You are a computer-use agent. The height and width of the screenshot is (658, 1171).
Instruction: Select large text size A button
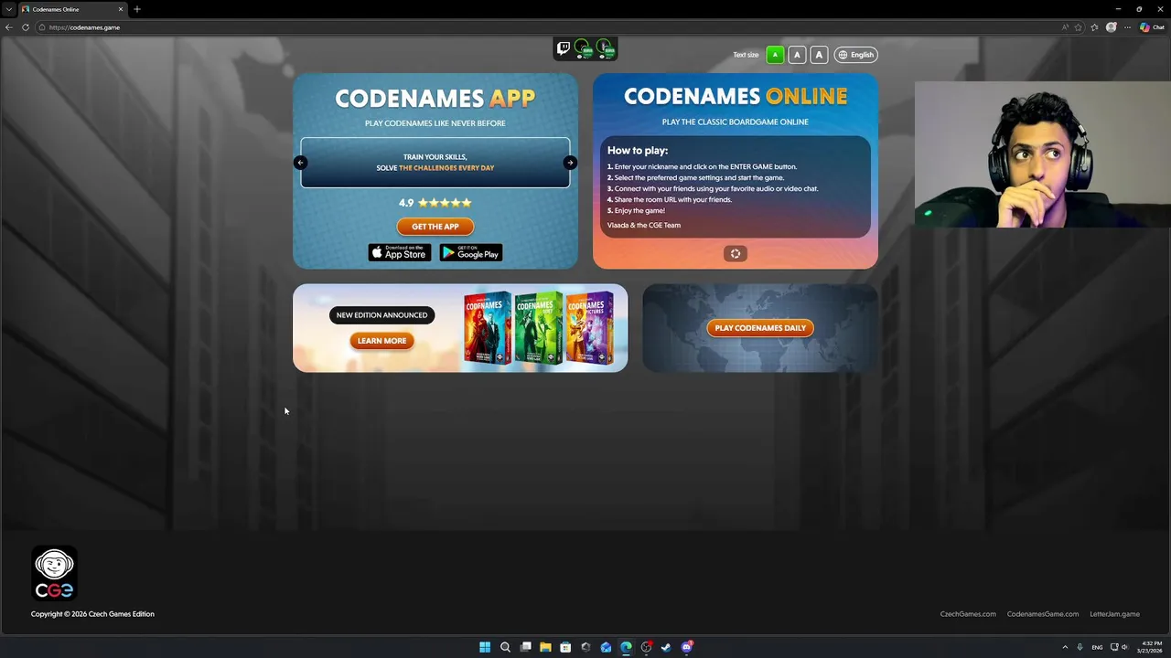point(819,55)
